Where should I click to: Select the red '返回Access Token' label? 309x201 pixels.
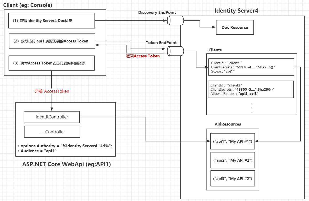pyautogui.click(x=143, y=56)
